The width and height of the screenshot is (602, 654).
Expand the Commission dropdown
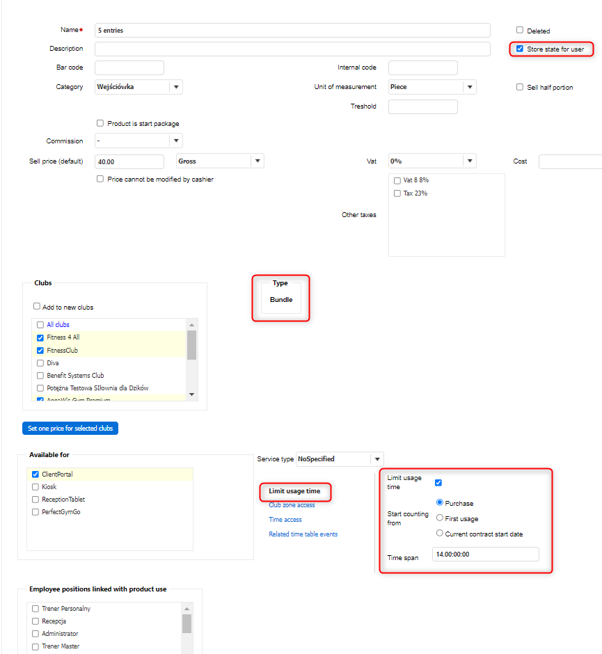coord(176,141)
